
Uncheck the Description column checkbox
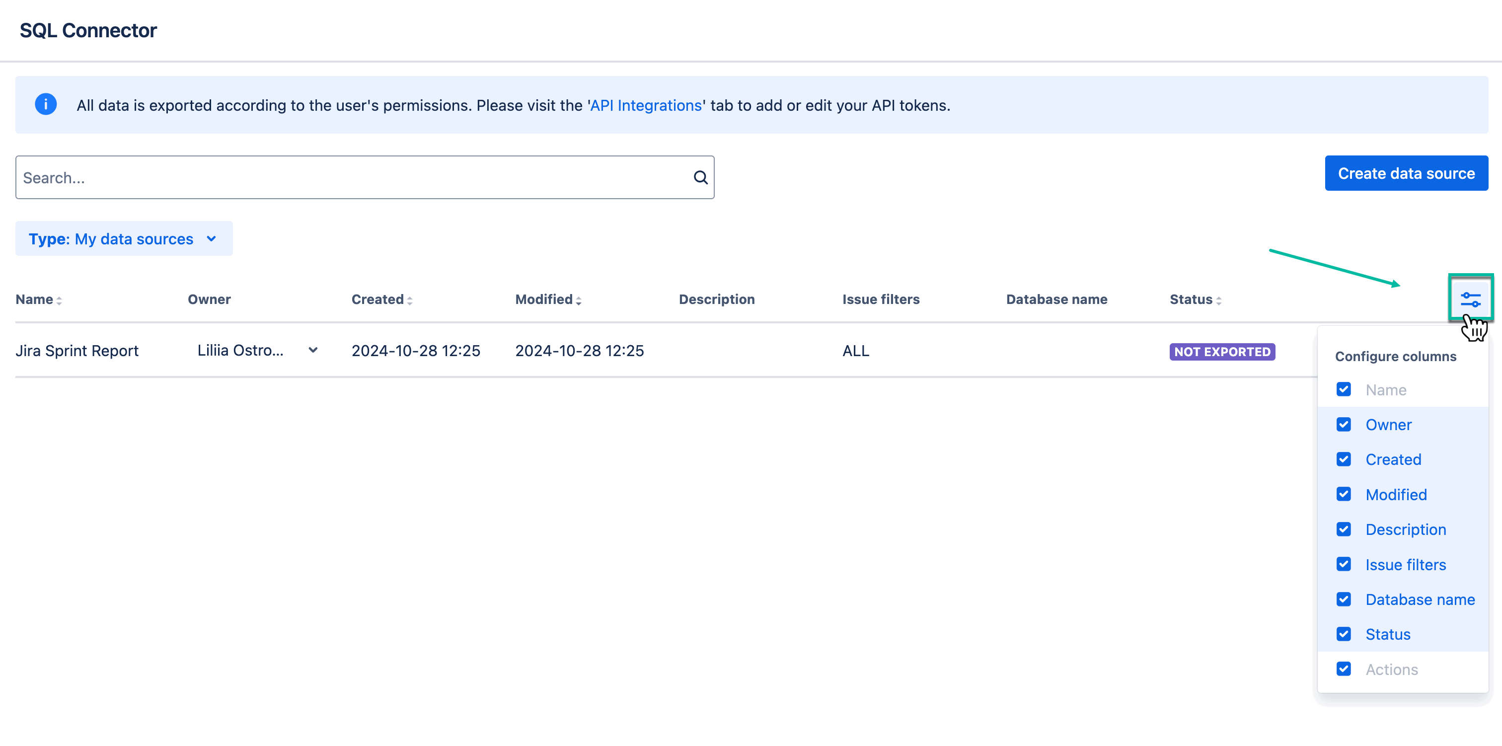(1344, 529)
